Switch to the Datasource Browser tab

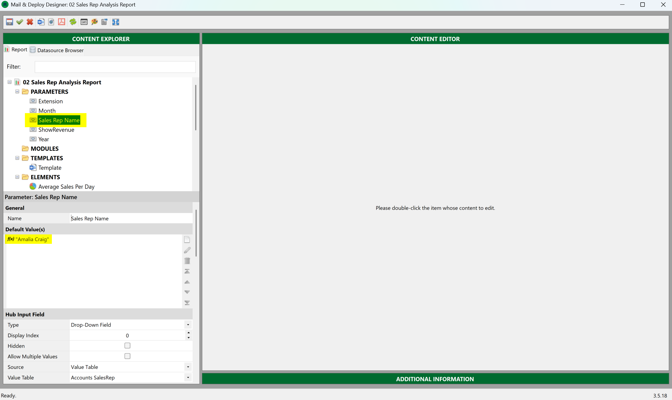[57, 50]
